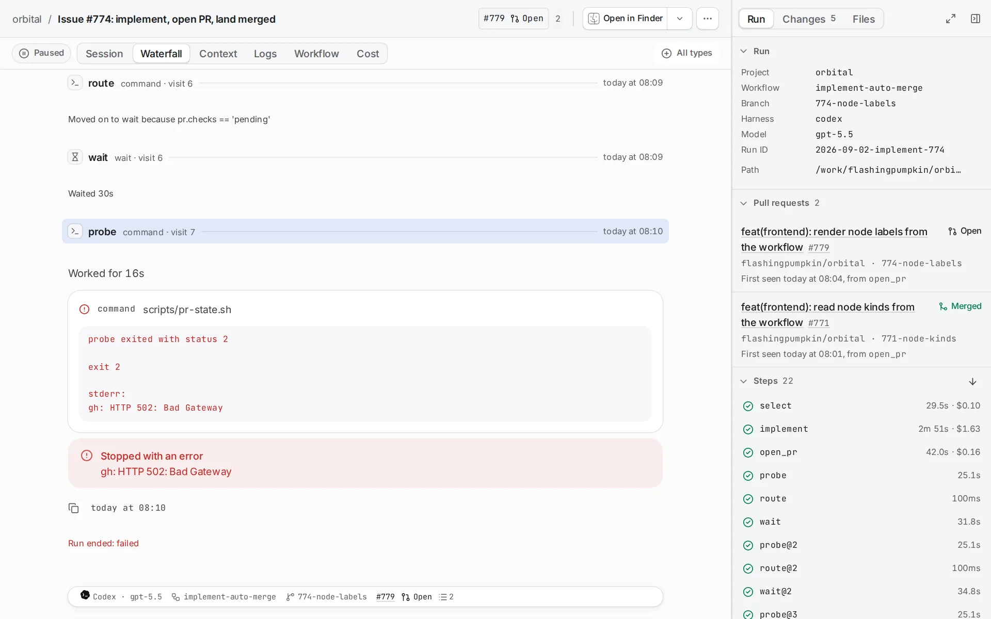Viewport: 991px width, 619px height.
Task: Click the wait hourglass icon
Action: (x=75, y=157)
